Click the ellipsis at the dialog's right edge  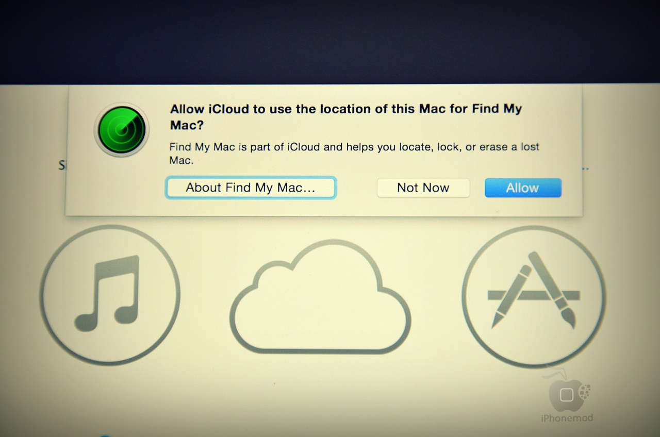[586, 169]
